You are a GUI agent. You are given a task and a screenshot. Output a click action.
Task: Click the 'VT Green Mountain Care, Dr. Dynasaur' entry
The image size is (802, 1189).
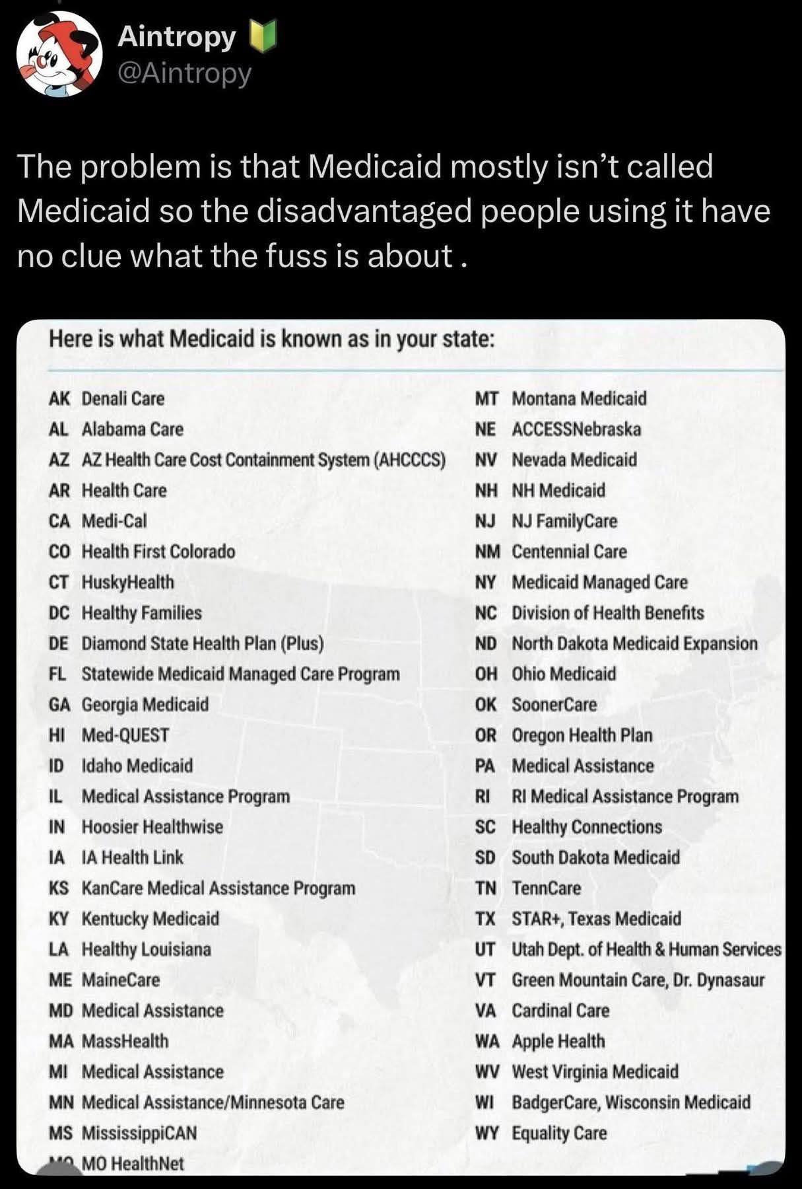[x=619, y=980]
